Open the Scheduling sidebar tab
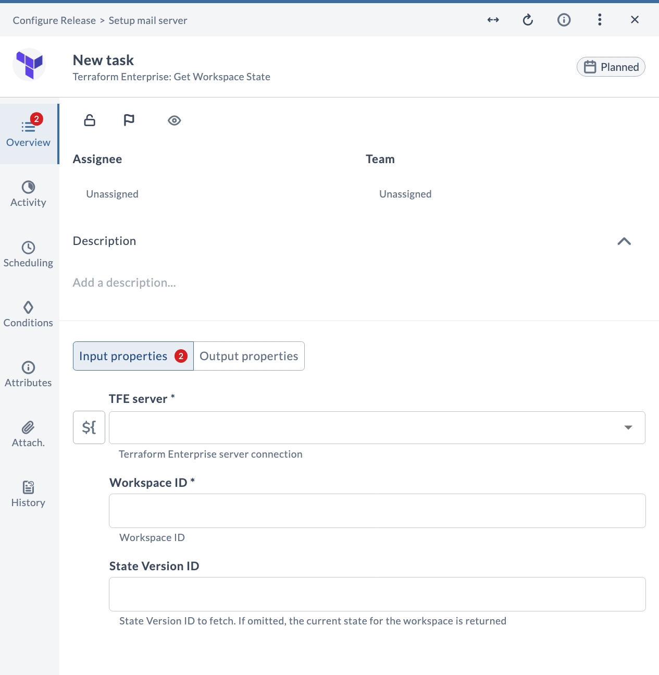Screen dimensions: 659x675 coord(29,254)
